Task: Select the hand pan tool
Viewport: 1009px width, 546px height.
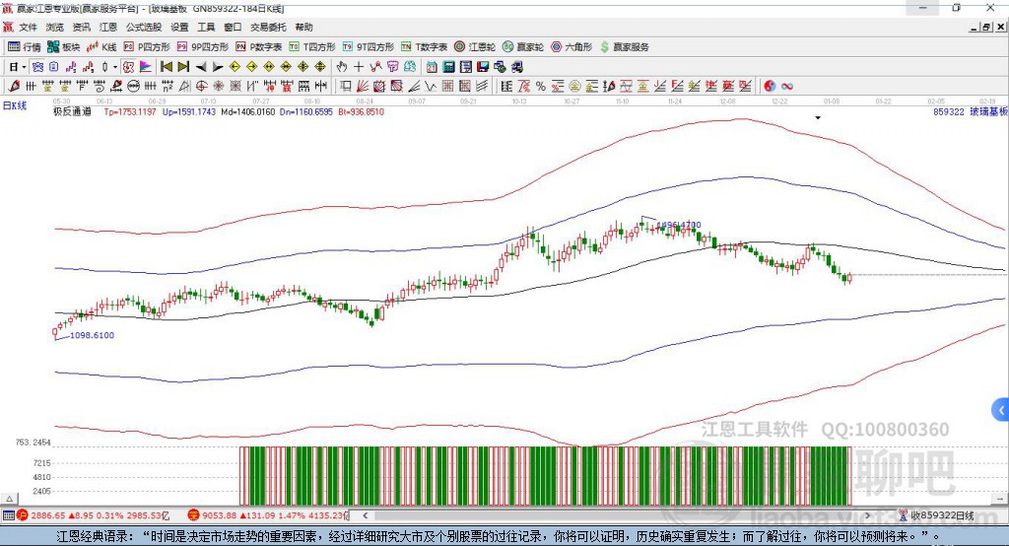Action: (x=341, y=67)
